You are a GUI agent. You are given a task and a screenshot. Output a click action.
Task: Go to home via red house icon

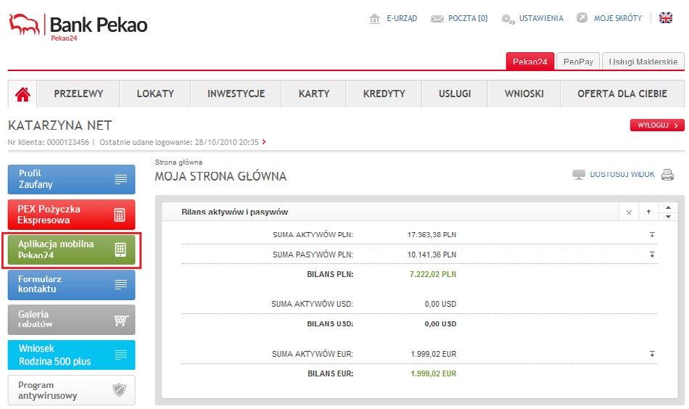point(23,94)
